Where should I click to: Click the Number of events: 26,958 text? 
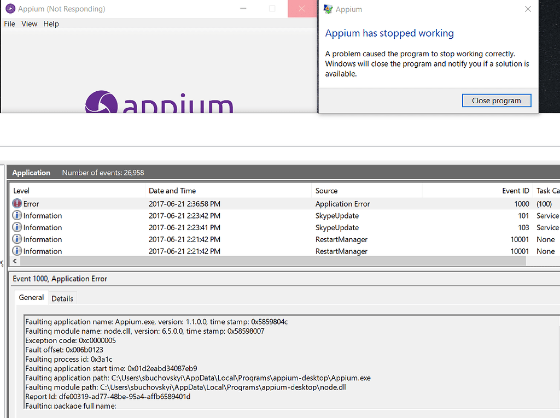click(x=103, y=173)
